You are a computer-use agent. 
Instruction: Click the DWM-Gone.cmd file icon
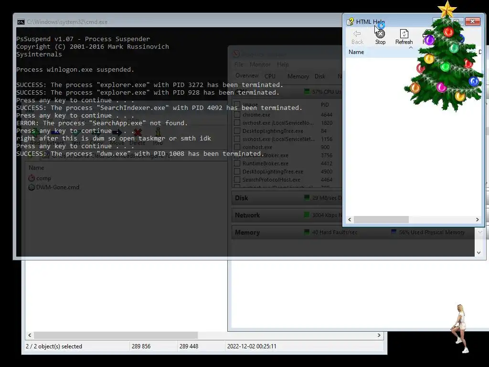(32, 187)
